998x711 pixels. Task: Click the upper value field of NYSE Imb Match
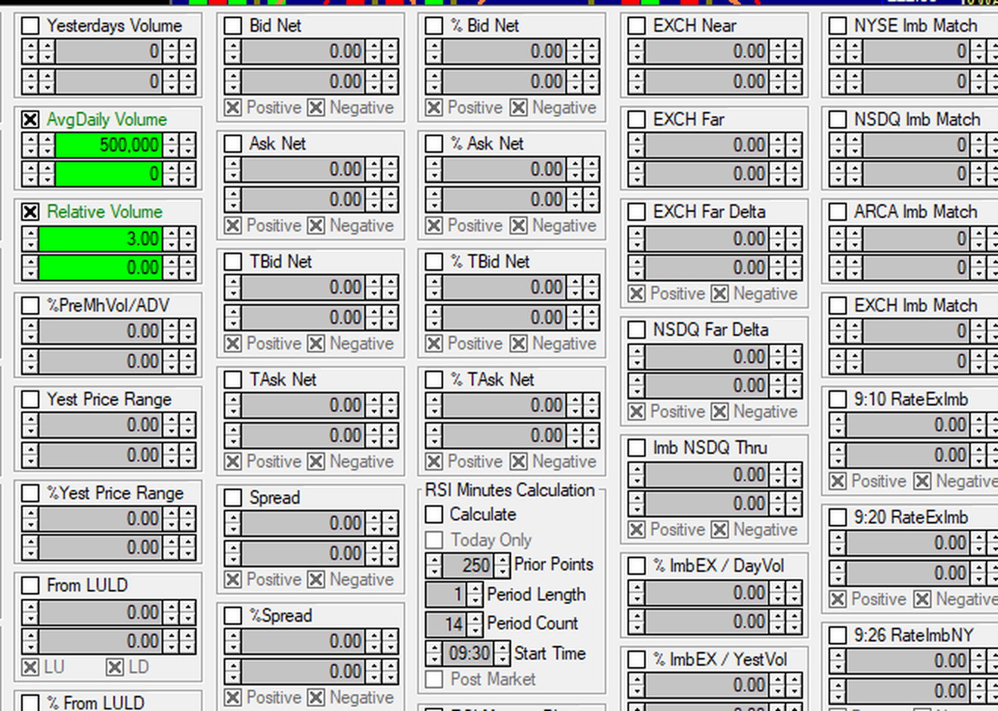pos(916,51)
